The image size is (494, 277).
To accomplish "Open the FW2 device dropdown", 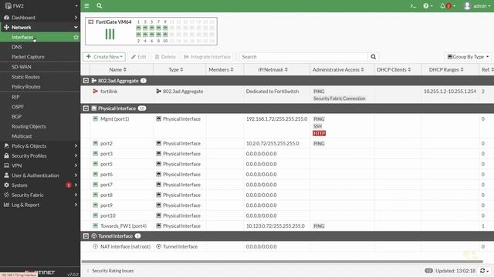I will click(x=40, y=5).
